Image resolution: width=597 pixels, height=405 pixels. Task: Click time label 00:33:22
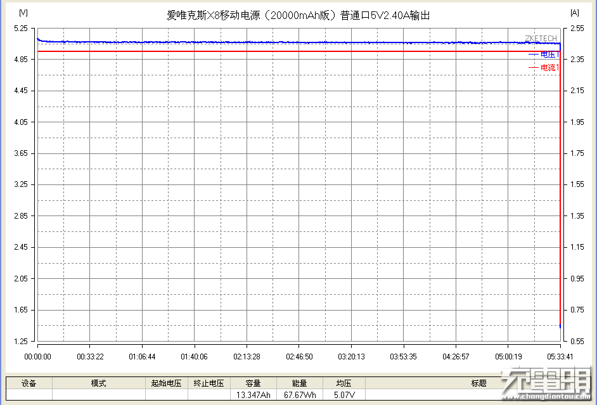(90, 357)
